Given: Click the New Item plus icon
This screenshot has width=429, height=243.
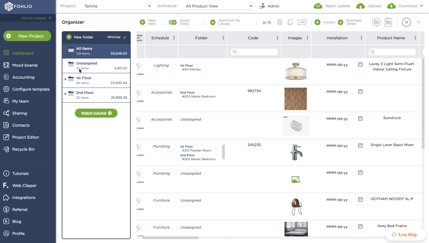Looking at the screenshot, I should [x=142, y=22].
